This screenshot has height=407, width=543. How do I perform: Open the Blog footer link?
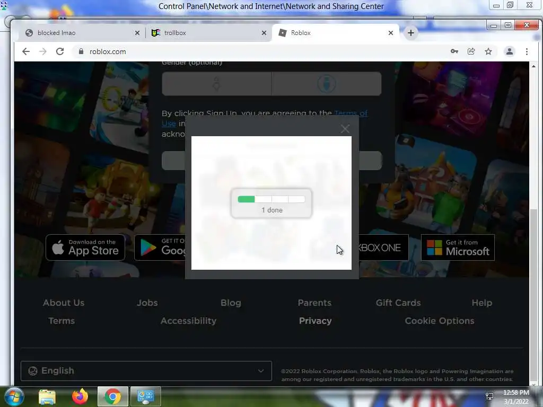(231, 303)
